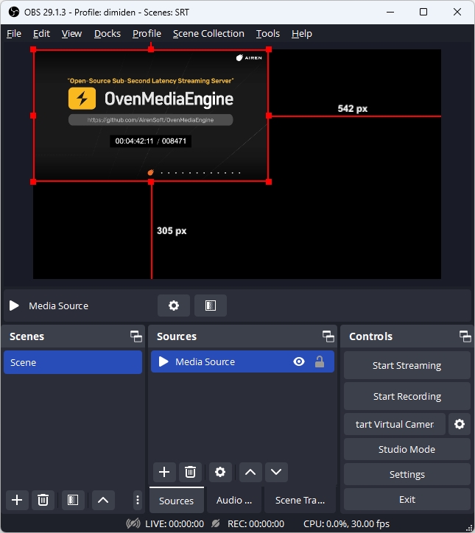Open the Profile menu
The width and height of the screenshot is (475, 533).
(147, 34)
